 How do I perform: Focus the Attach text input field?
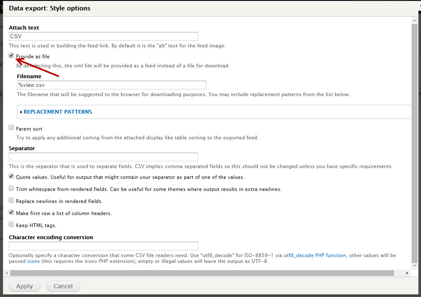(103, 36)
